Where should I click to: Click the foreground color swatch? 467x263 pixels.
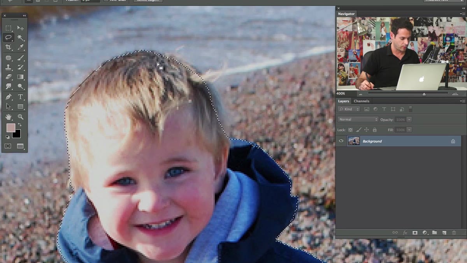(x=11, y=128)
